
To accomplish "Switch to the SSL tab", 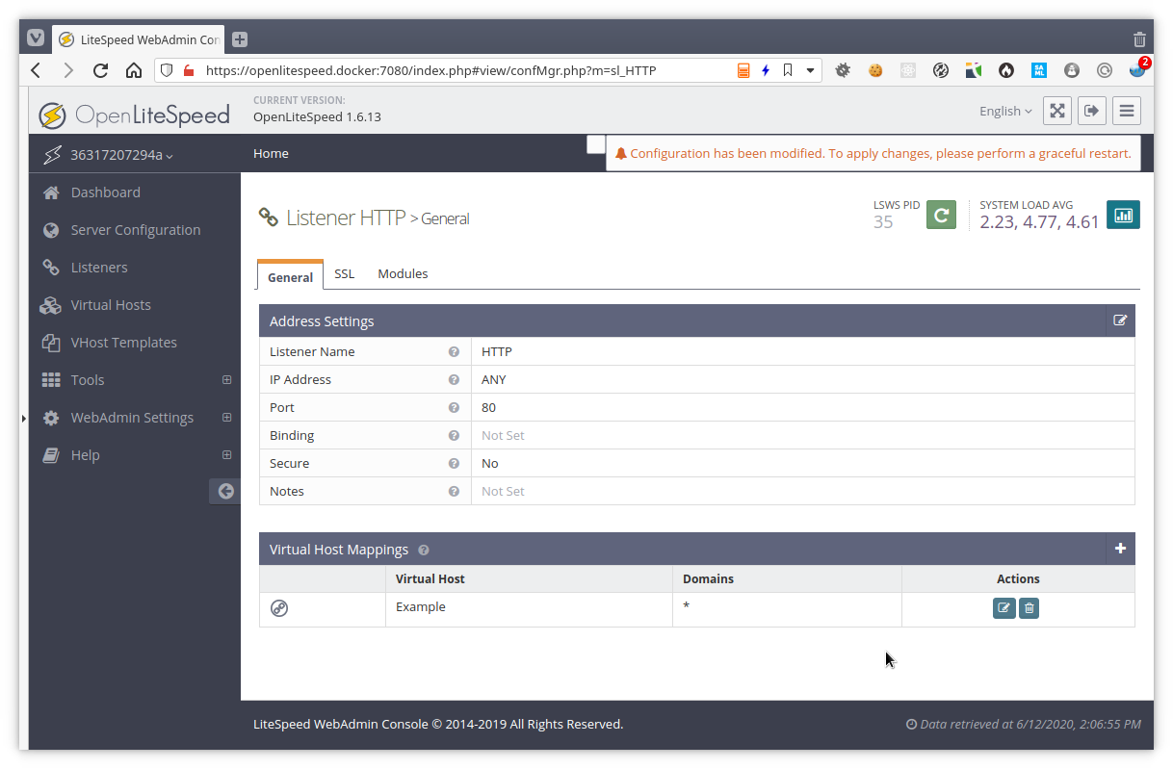I will [344, 274].
